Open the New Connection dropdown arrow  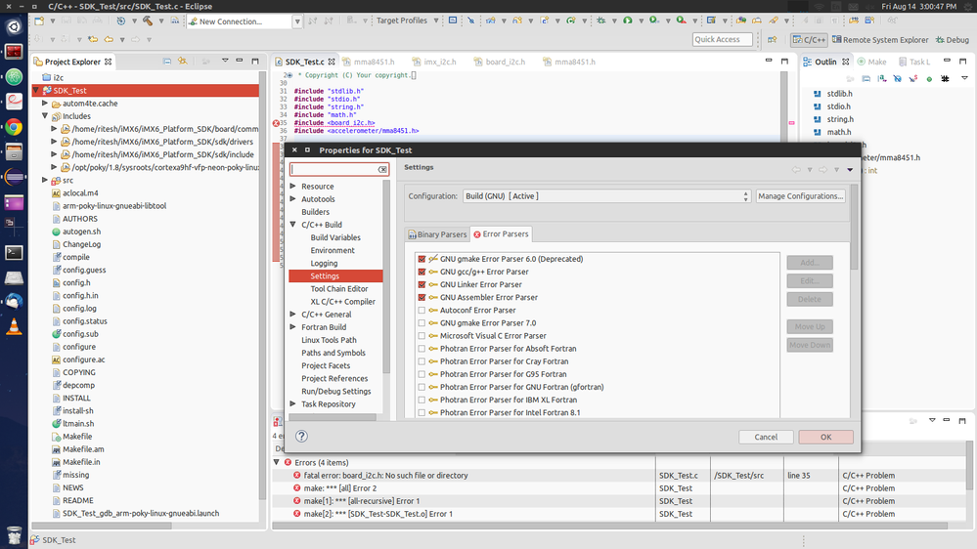(297, 21)
